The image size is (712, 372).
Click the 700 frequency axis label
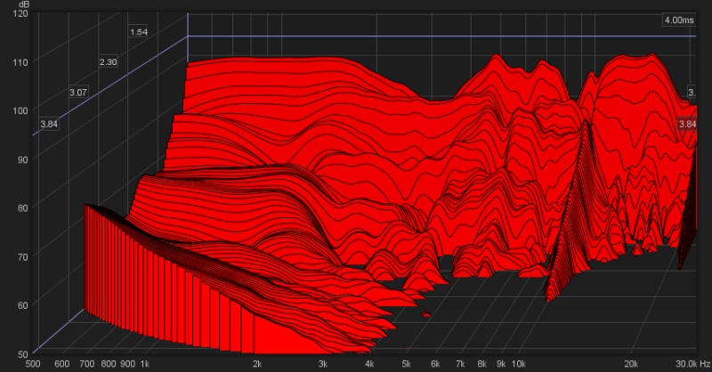tap(86, 364)
